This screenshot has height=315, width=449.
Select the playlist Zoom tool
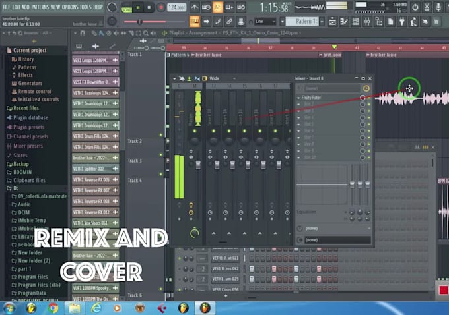pyautogui.click(x=146, y=33)
